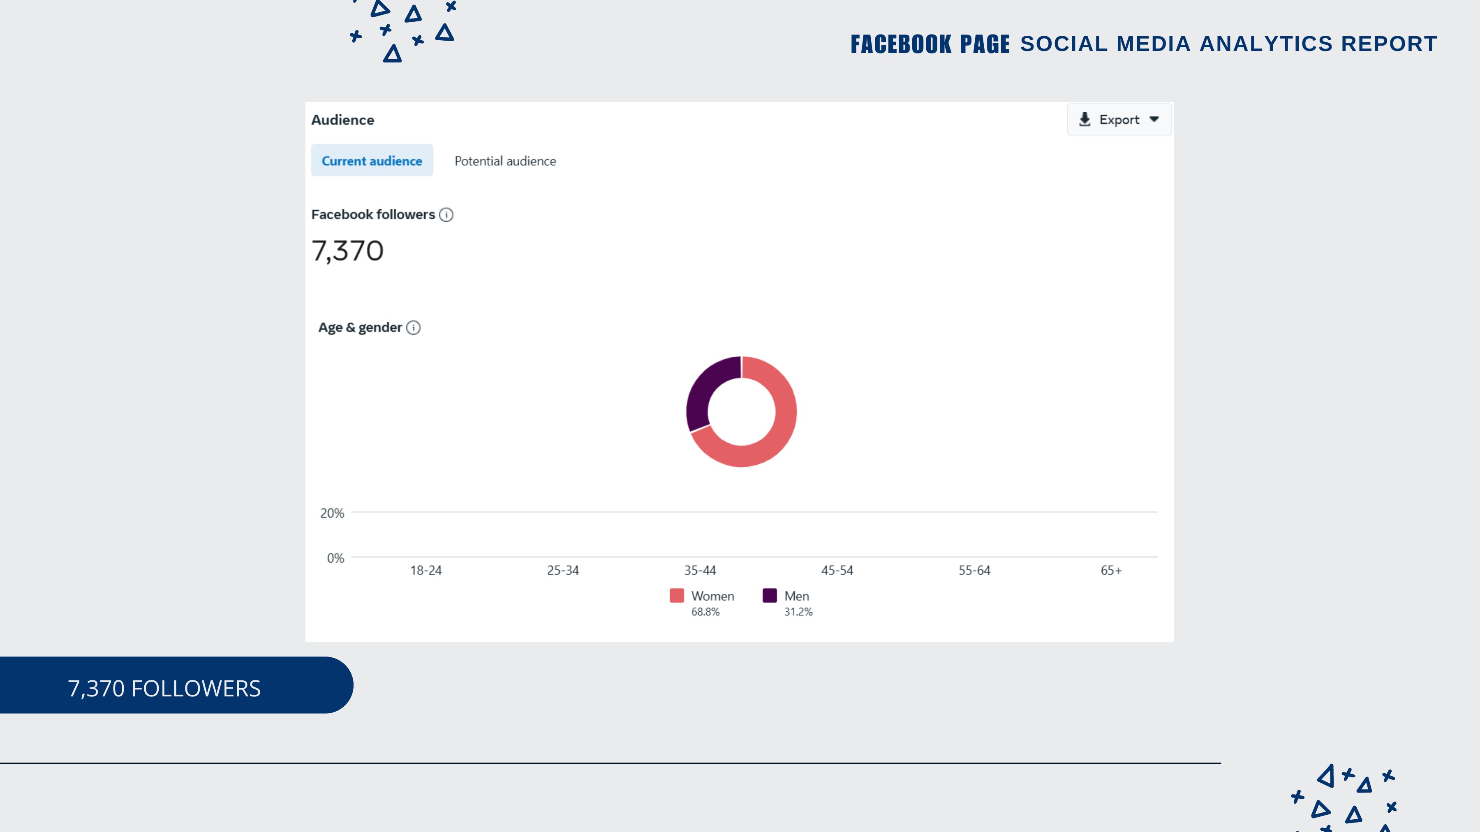Click the Export download icon
The height and width of the screenshot is (832, 1480).
(x=1084, y=120)
